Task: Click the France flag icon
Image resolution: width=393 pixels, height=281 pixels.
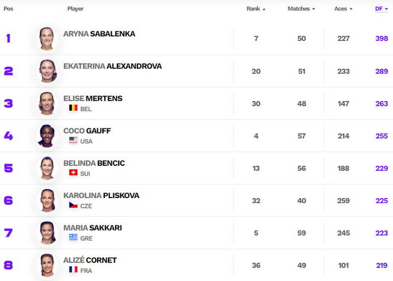Action: coord(73,270)
